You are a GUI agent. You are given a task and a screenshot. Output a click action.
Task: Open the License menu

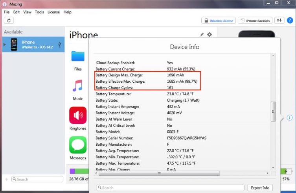53,12
